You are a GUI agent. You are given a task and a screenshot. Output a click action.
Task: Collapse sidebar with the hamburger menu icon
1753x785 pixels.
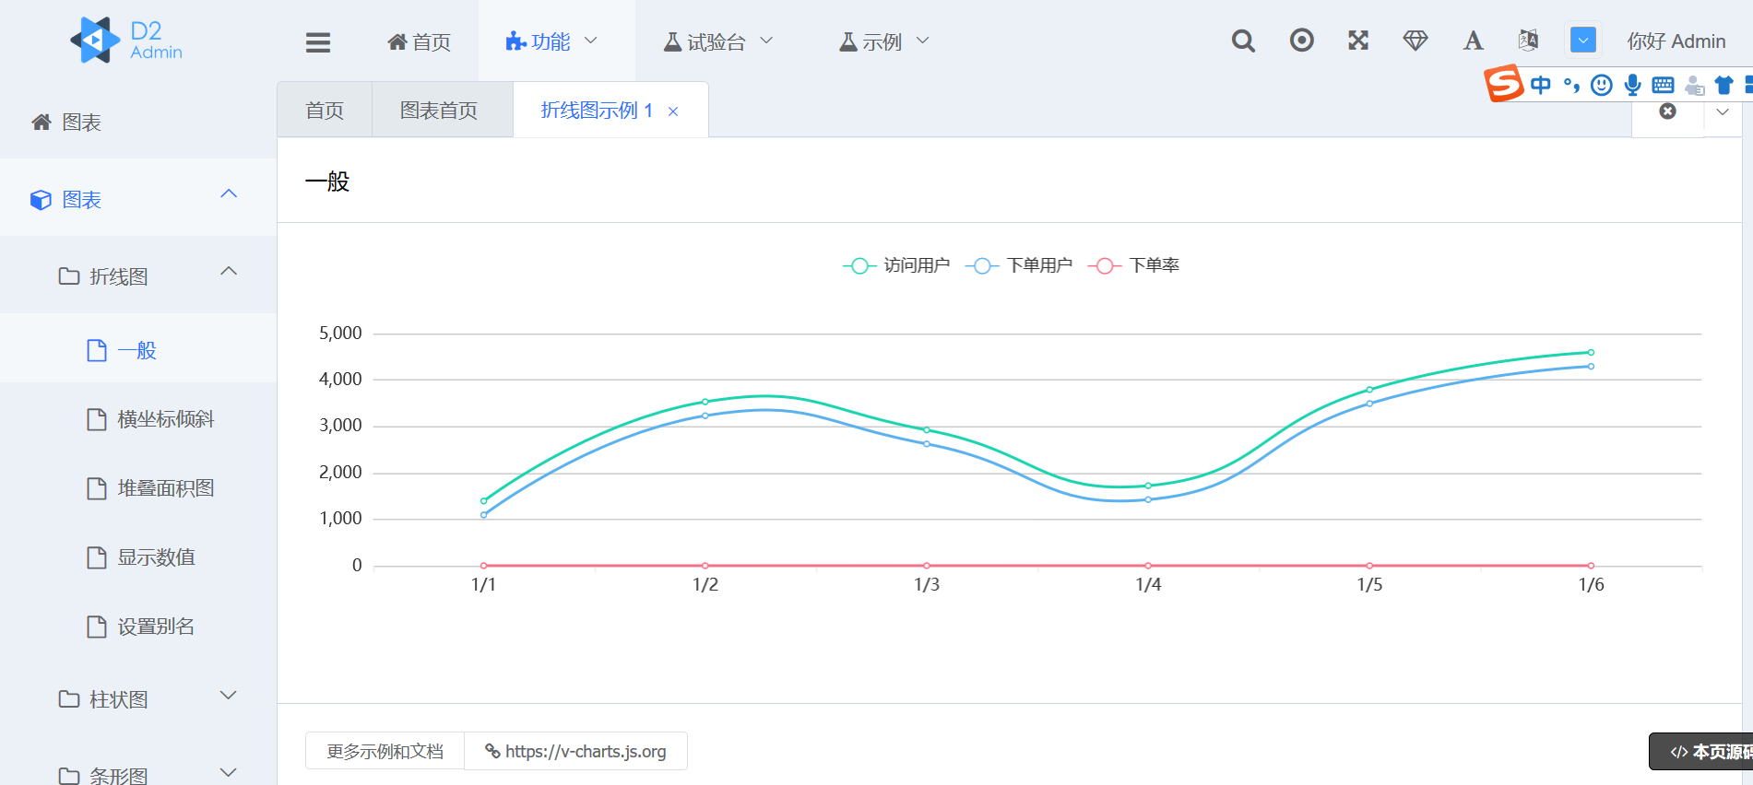point(318,42)
